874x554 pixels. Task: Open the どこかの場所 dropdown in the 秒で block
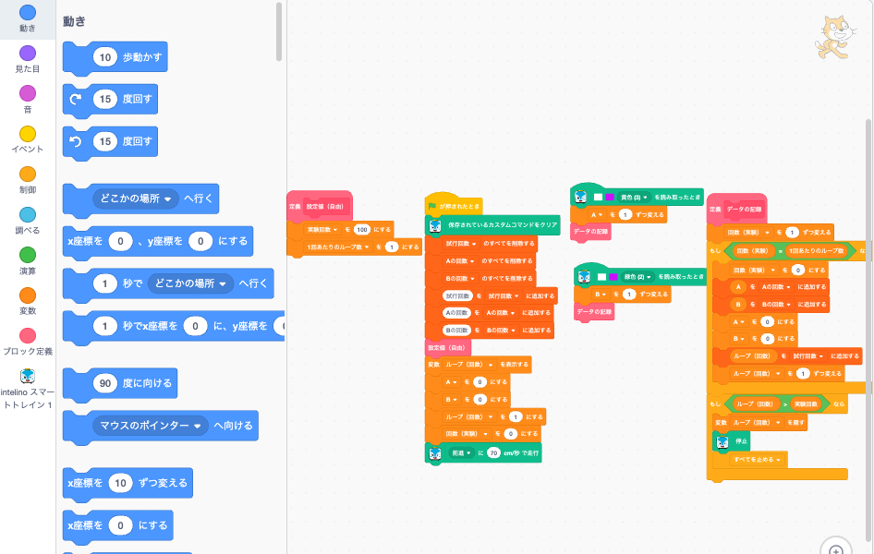[190, 283]
